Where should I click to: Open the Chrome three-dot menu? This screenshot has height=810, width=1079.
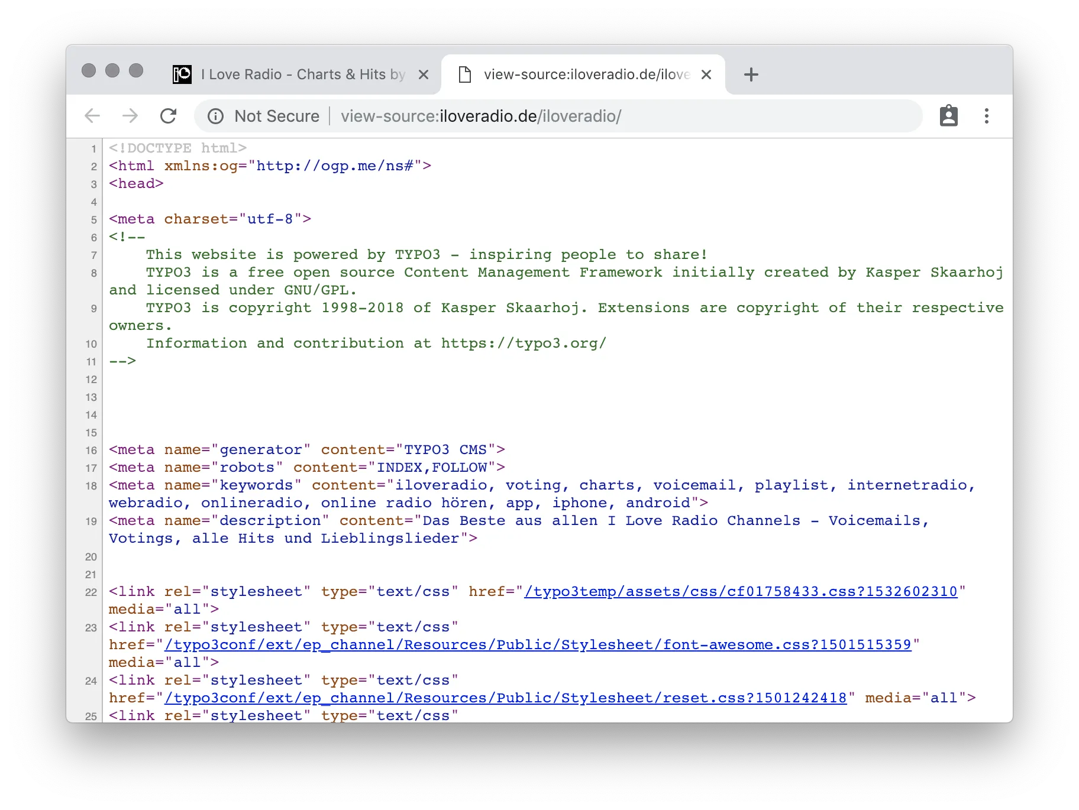(987, 116)
